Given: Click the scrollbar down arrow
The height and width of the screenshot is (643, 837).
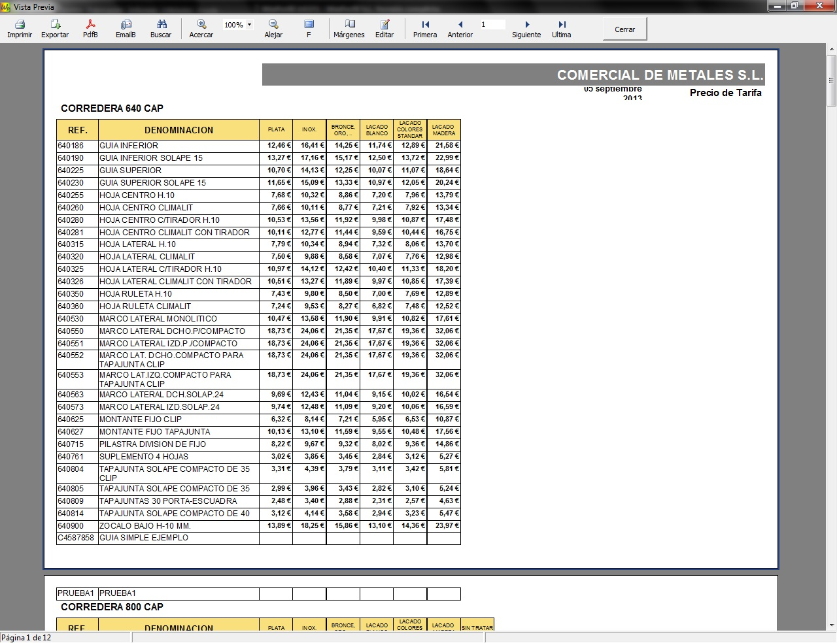Looking at the screenshot, I should tap(831, 626).
